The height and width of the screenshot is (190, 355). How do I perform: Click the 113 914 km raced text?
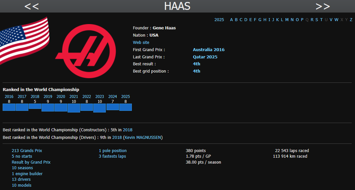[290, 156]
